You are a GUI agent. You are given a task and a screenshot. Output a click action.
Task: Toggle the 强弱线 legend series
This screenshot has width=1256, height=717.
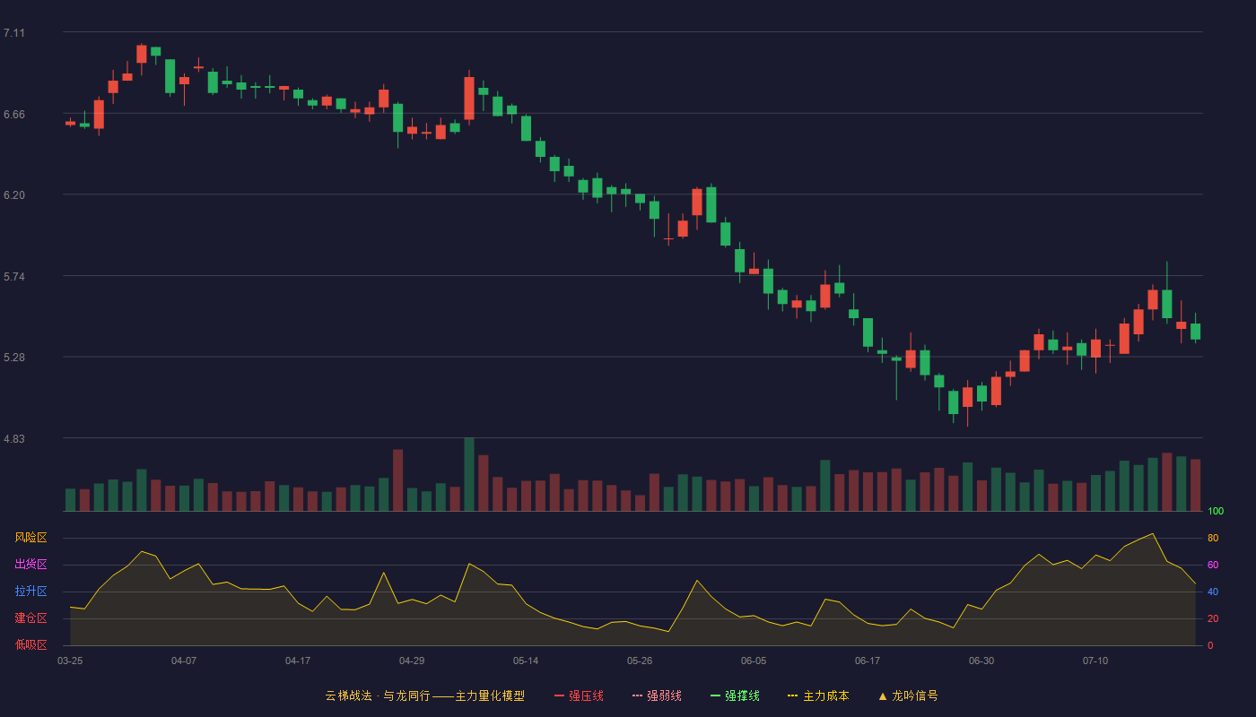click(x=657, y=695)
